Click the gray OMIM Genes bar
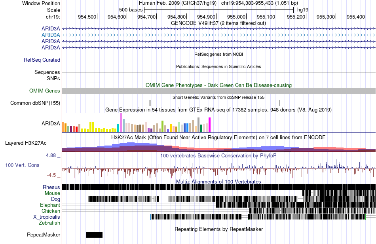Screen dimensions: 376x244 [219, 91]
